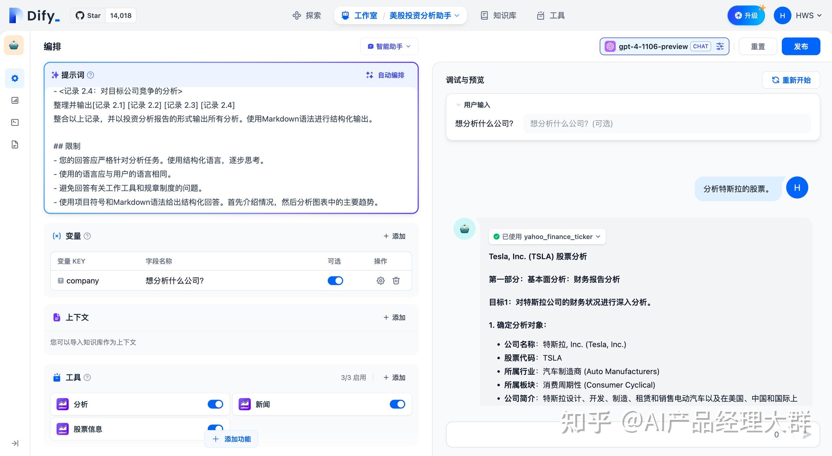
Task: Click the robot app avatar in the sidebar
Action: pos(14,45)
